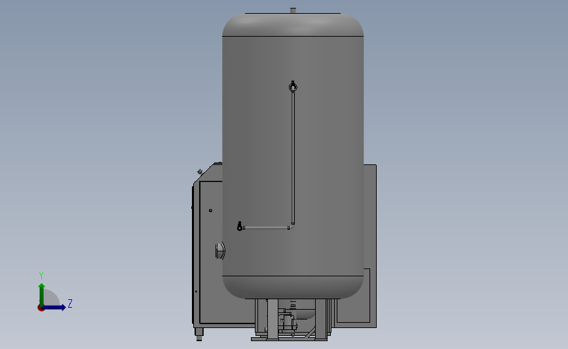Screen dimensions: 568x349
Task: Pick the threaded fitting on cabinet's chamfered corner
Action: pyautogui.click(x=200, y=172)
